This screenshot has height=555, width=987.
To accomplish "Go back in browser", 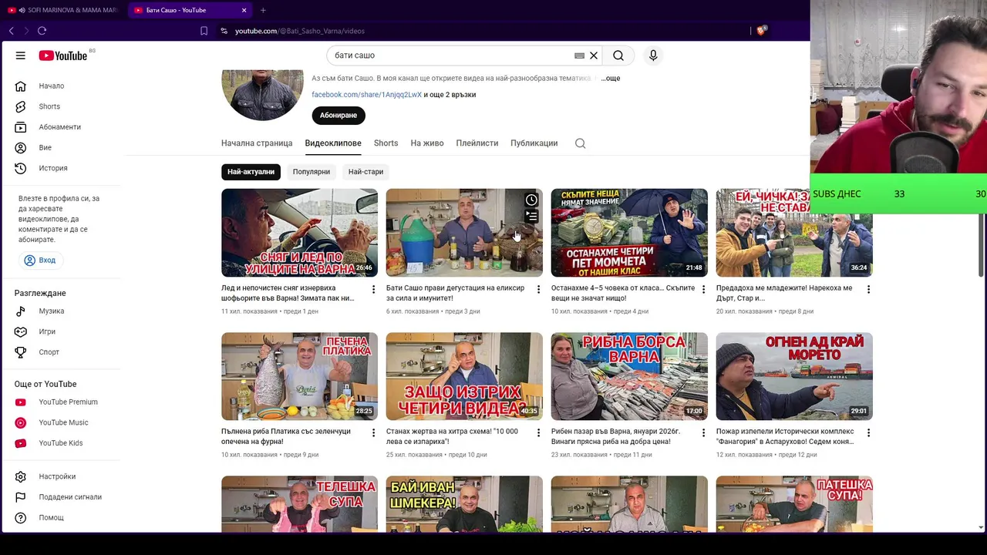I will (12, 31).
